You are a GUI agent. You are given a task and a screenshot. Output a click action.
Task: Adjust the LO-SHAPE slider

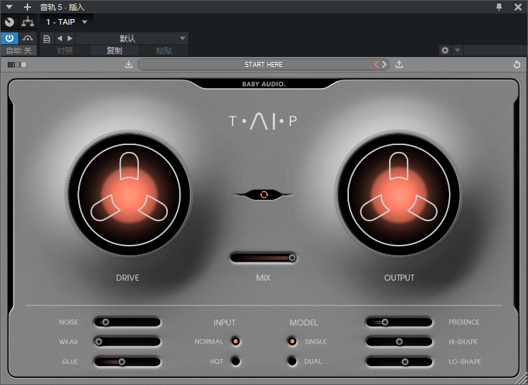click(399, 362)
